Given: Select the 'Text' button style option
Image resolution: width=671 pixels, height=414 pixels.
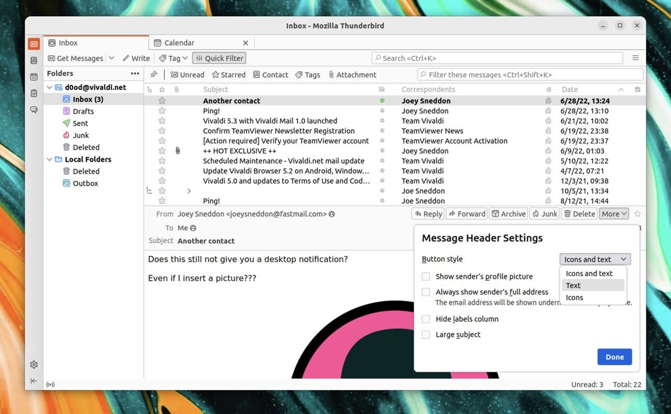Looking at the screenshot, I should [x=593, y=285].
